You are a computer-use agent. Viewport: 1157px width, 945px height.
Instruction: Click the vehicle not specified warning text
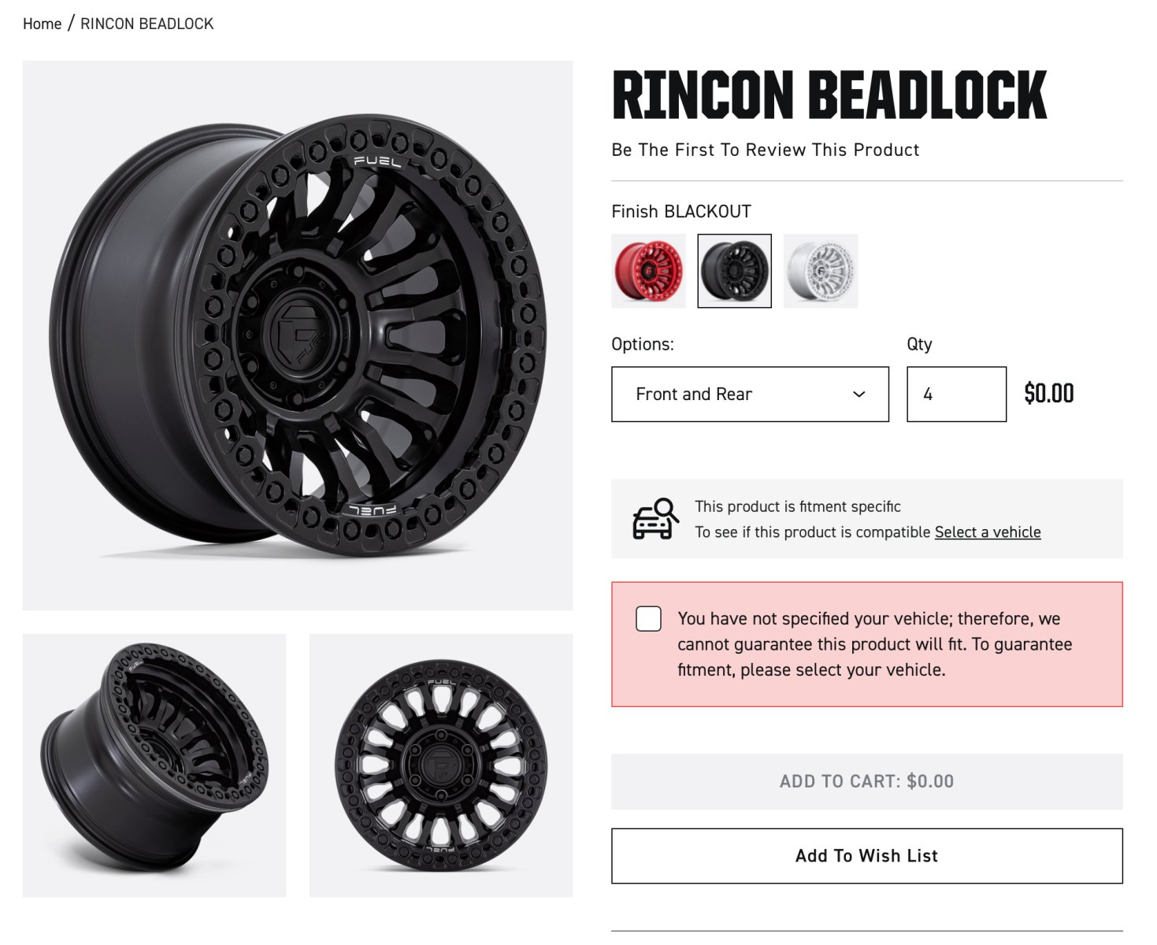pyautogui.click(x=874, y=644)
